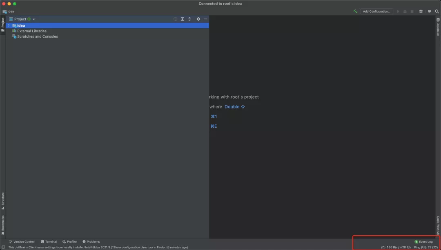Viewport: 441px width, 250px height.
Task: Toggle the Project side tab
Action: click(x=3, y=25)
